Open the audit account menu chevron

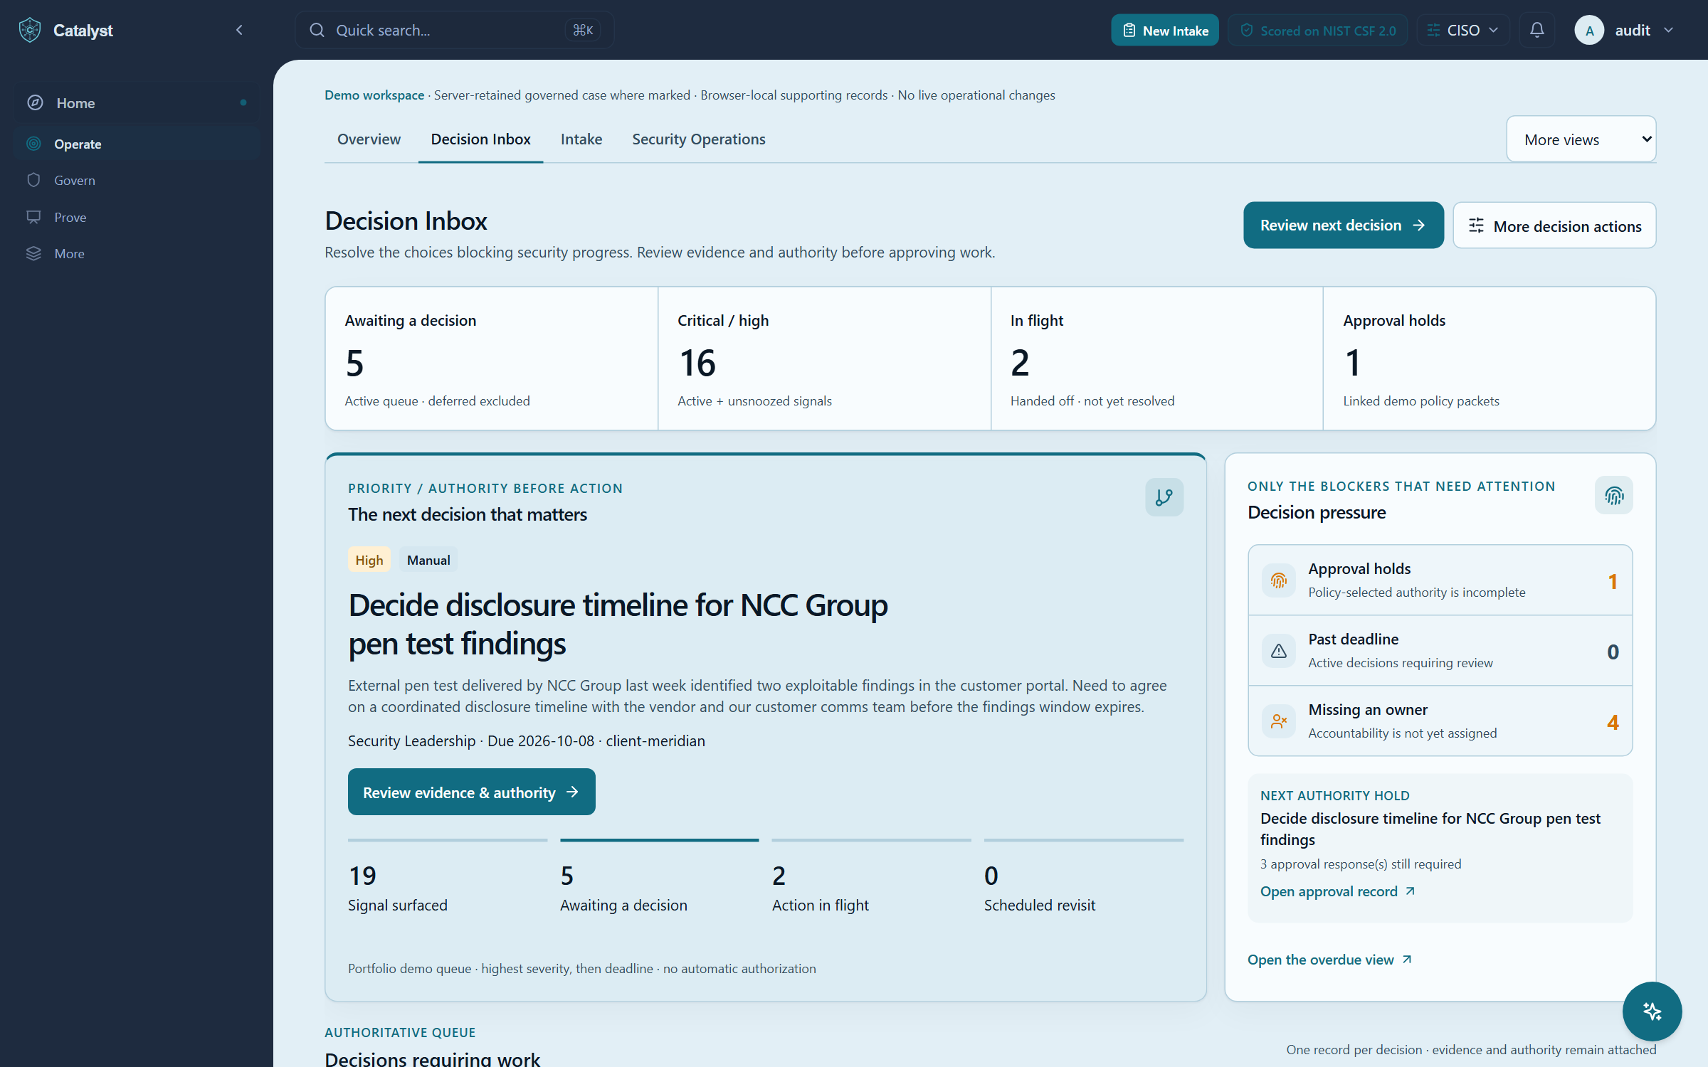click(x=1669, y=30)
